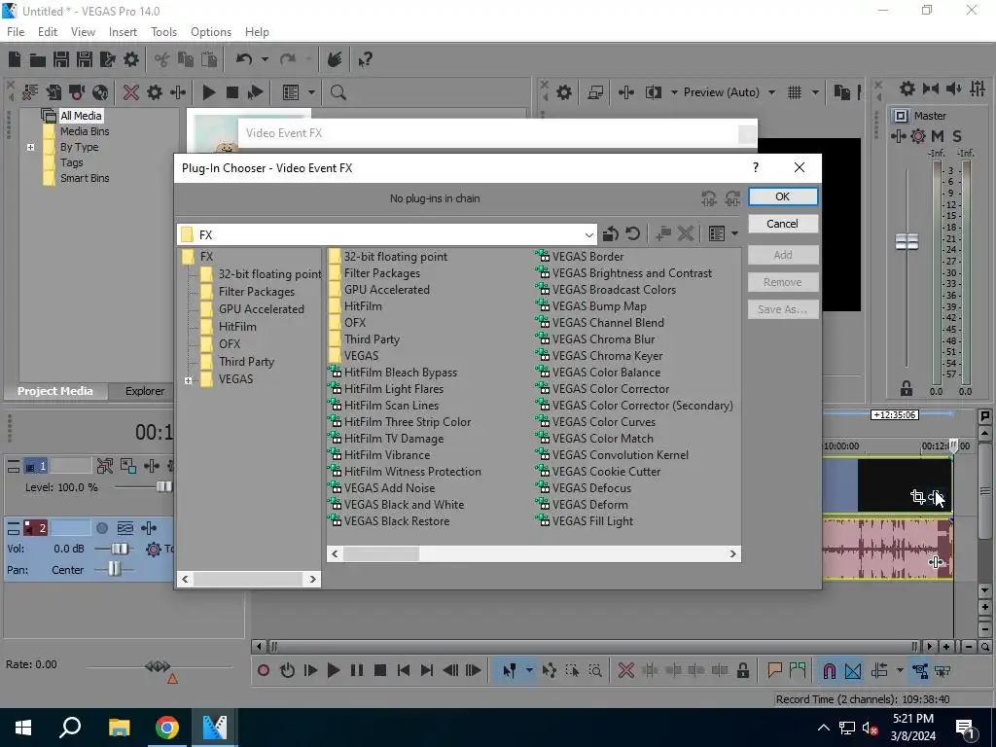Toggle the master fader lock icon
This screenshot has width=996, height=747.
click(x=907, y=387)
